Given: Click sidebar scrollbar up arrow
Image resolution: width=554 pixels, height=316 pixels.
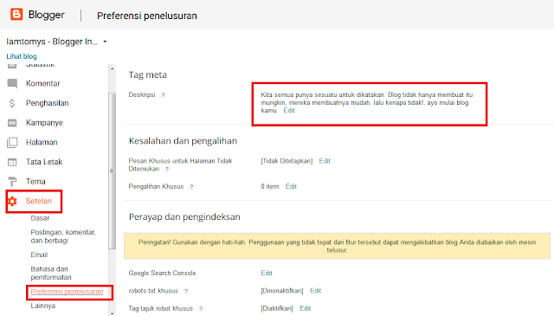Looking at the screenshot, I should 112,68.
